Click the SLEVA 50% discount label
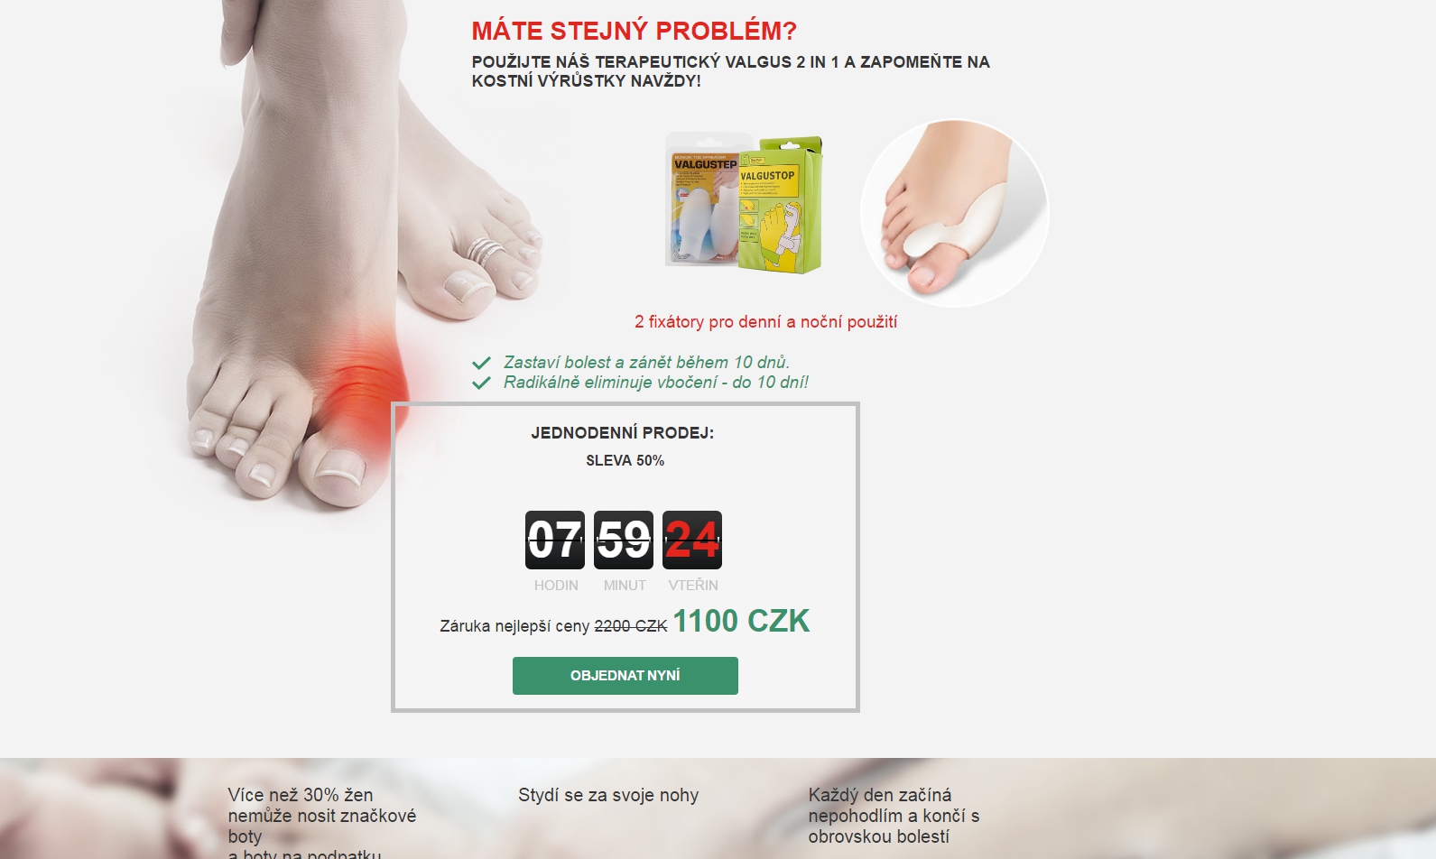Viewport: 1436px width, 859px height. 625,460
